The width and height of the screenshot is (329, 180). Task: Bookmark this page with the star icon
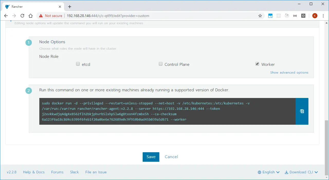(x=260, y=16)
